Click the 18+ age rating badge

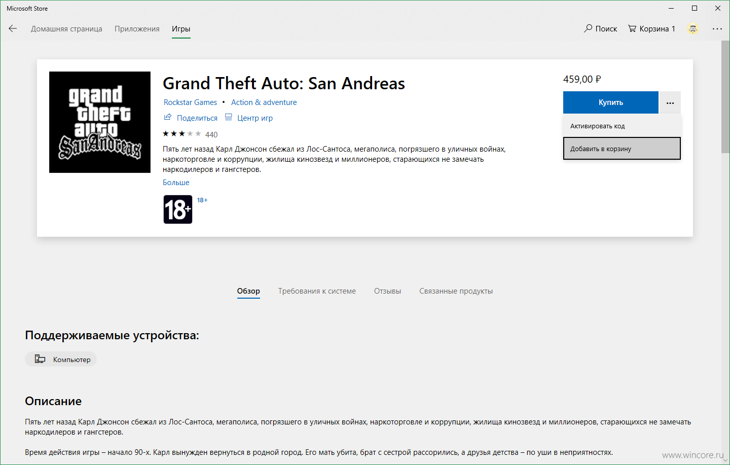[x=178, y=209]
